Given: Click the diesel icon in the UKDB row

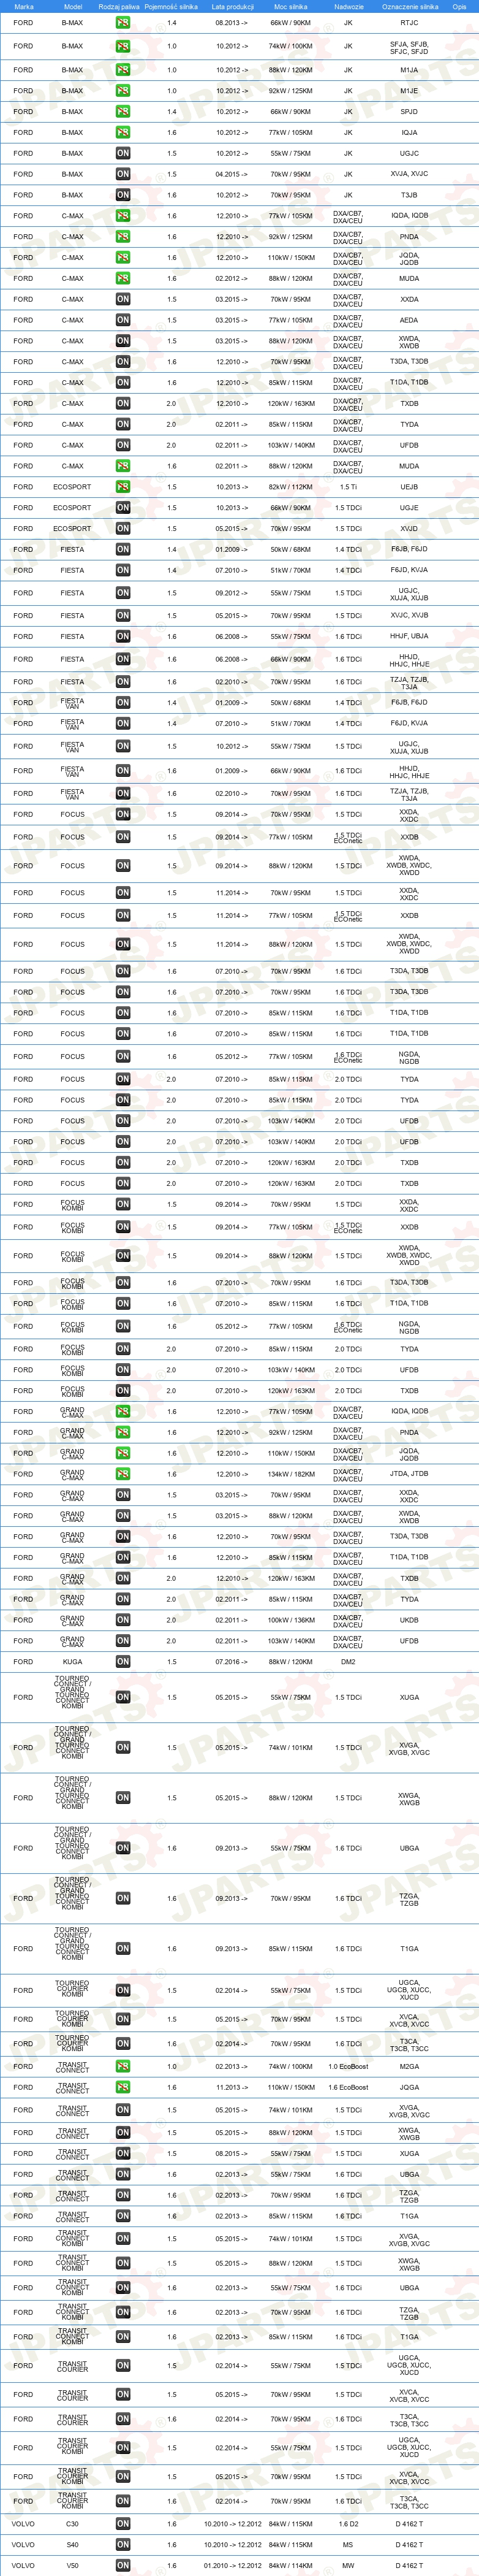Looking at the screenshot, I should (x=123, y=1620).
